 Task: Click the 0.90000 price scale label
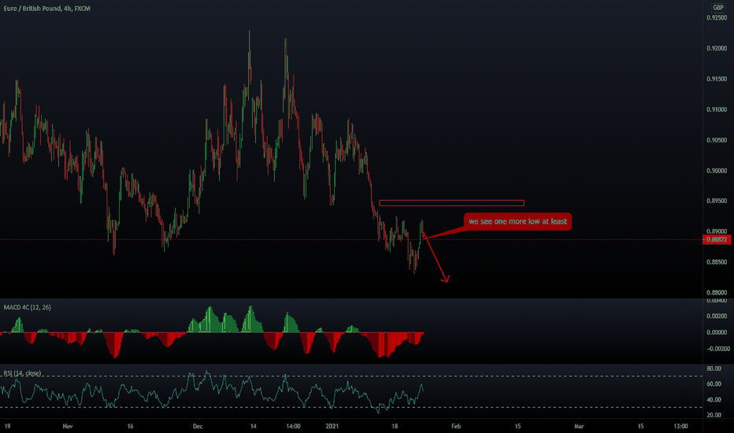tap(717, 170)
